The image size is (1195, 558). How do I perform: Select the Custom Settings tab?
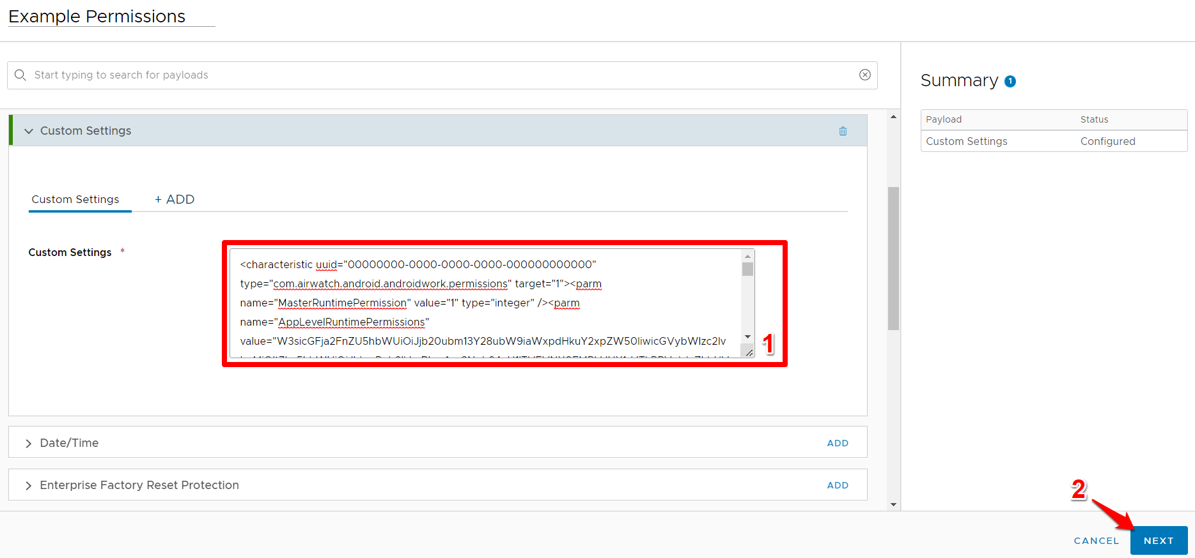(75, 199)
